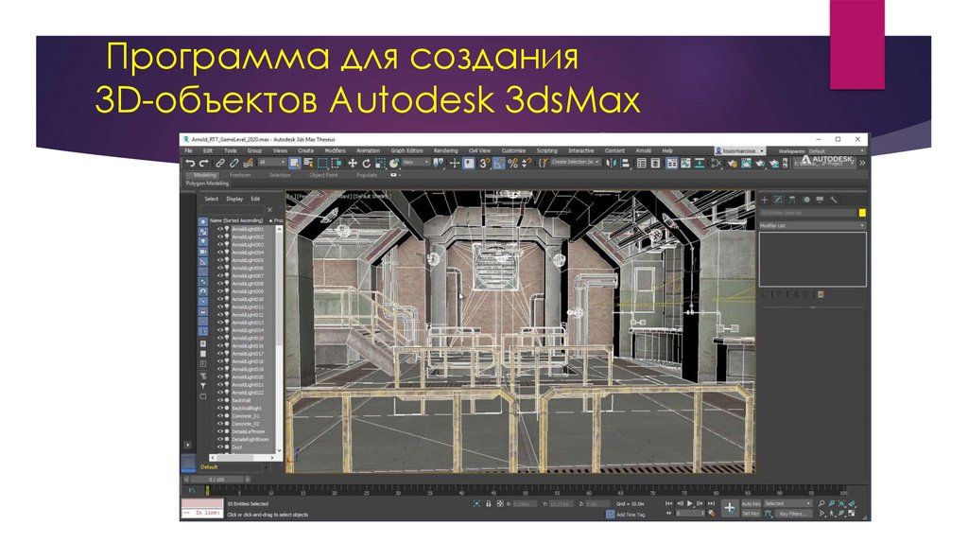This screenshot has width=968, height=543.
Task: Toggle the Percent Snap icon
Action: pyautogui.click(x=513, y=163)
